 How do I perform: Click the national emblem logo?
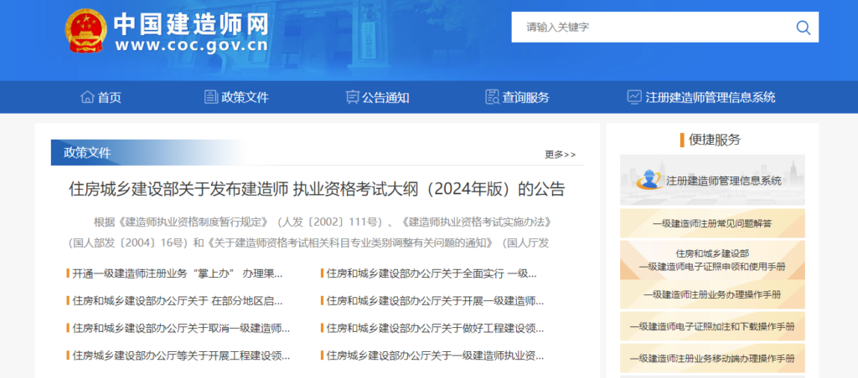86,31
